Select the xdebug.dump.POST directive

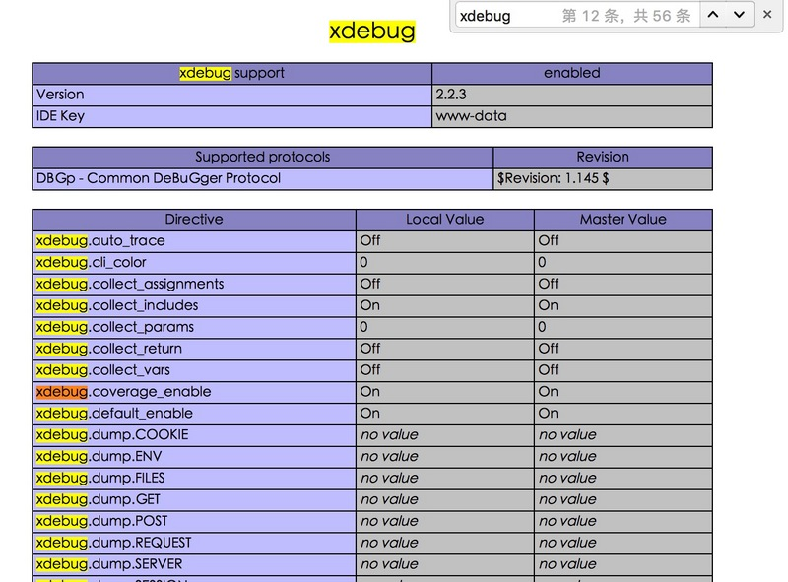tap(194, 522)
